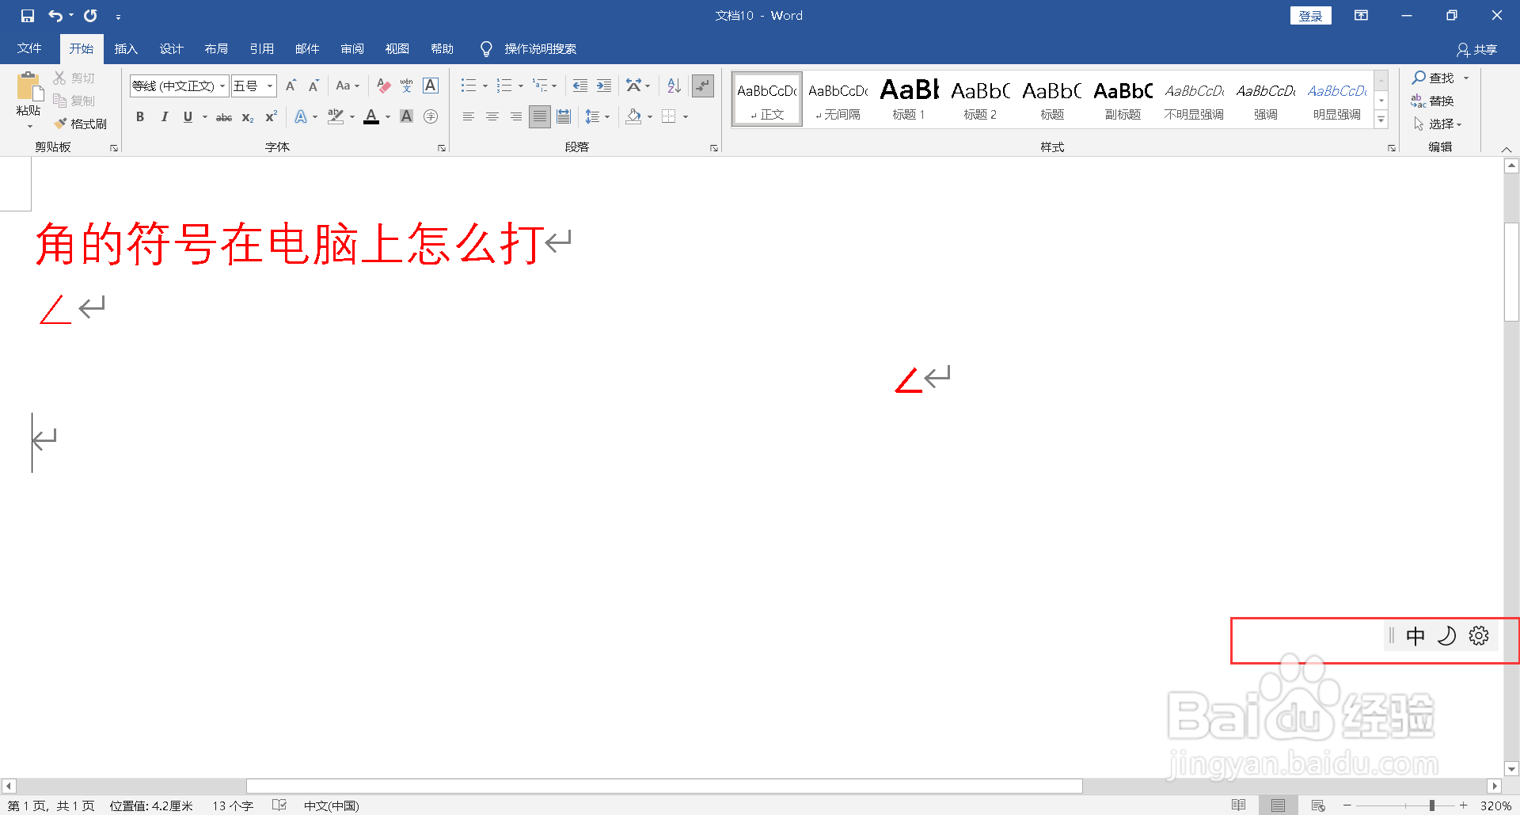Expand the styles gallery more button
This screenshot has width=1520, height=815.
tap(1381, 120)
